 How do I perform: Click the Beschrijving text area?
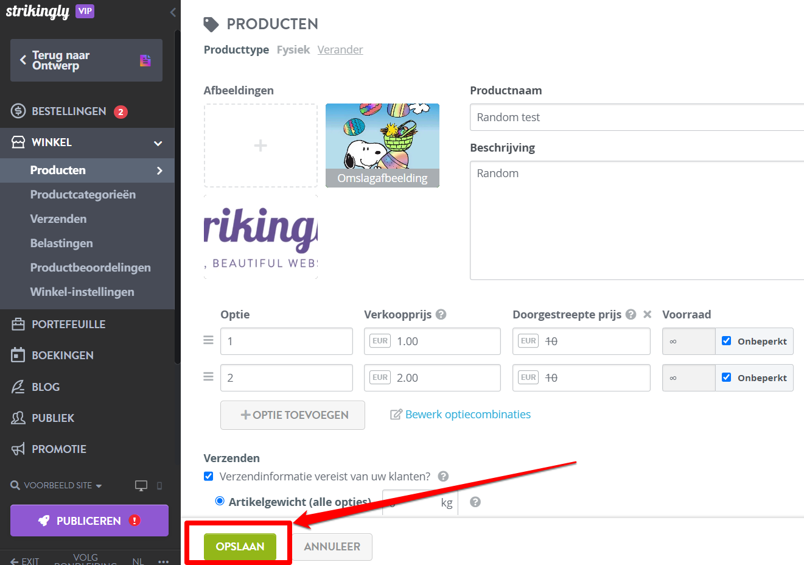pos(637,220)
